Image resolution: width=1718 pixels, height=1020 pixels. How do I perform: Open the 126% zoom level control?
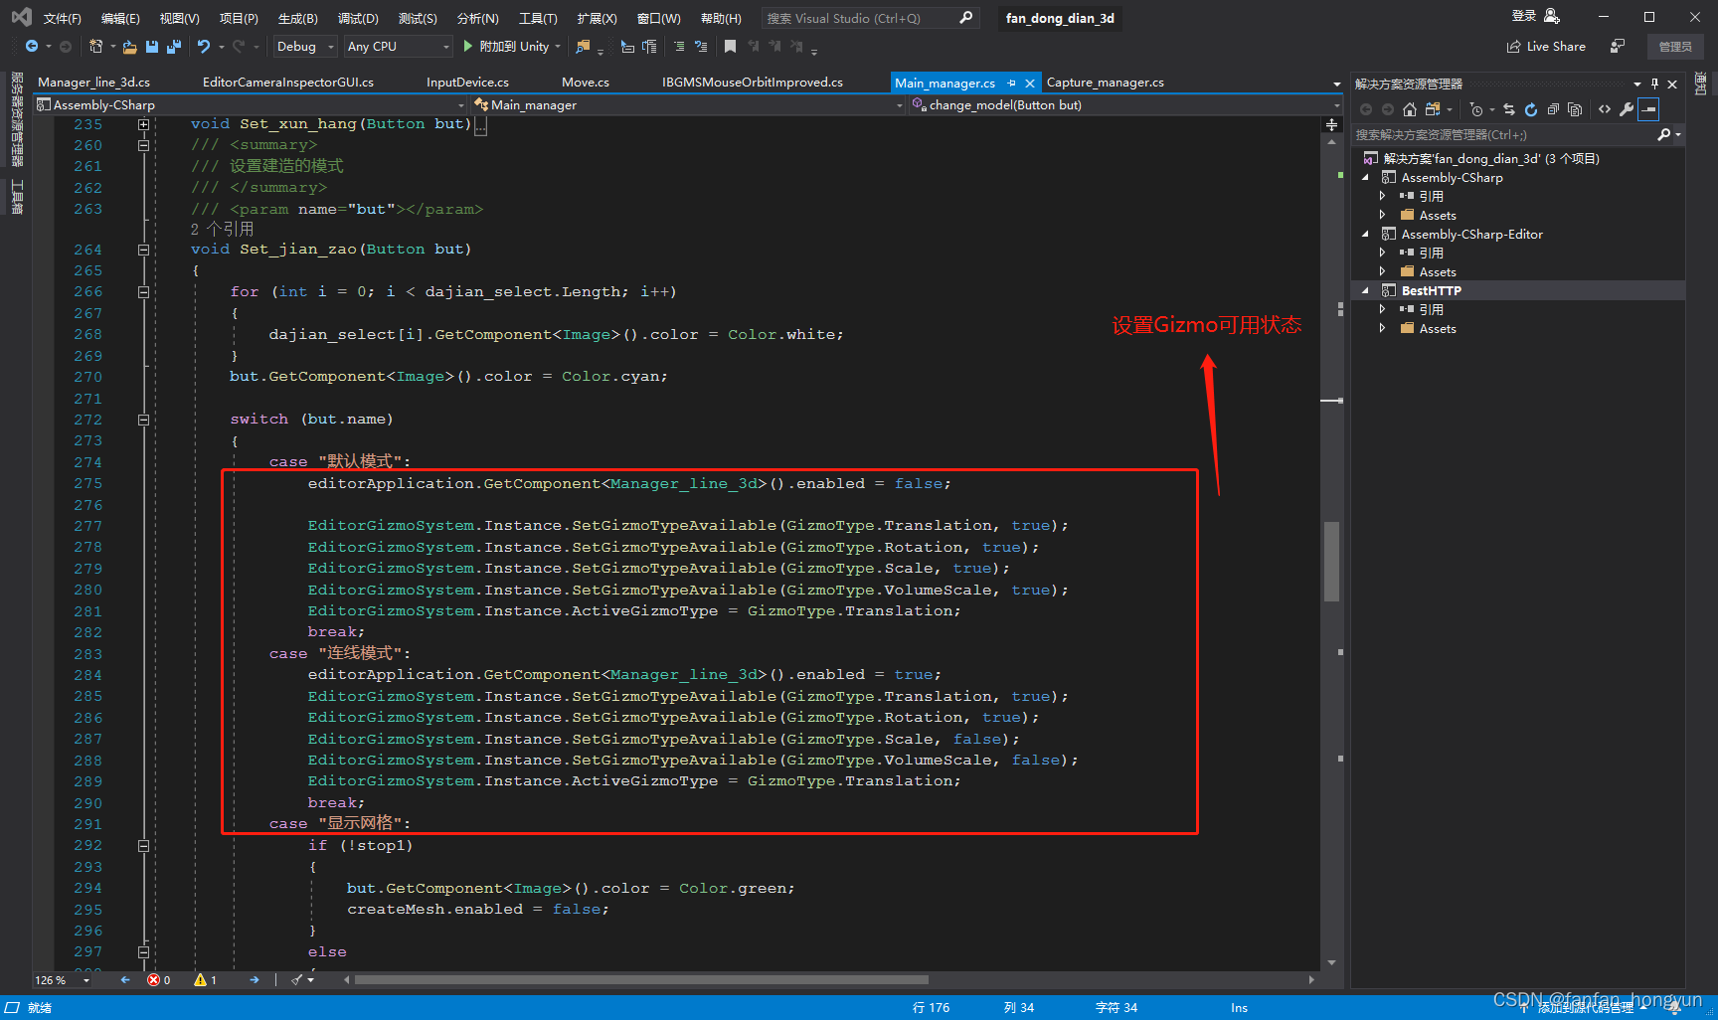[x=60, y=980]
